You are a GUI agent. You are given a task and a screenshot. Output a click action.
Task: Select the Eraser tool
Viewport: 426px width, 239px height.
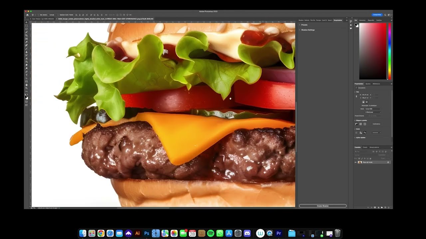click(26, 58)
